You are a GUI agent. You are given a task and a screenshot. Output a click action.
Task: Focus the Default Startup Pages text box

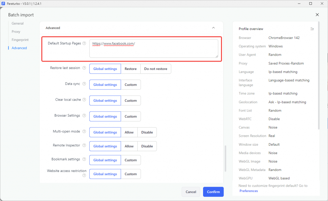click(154, 49)
